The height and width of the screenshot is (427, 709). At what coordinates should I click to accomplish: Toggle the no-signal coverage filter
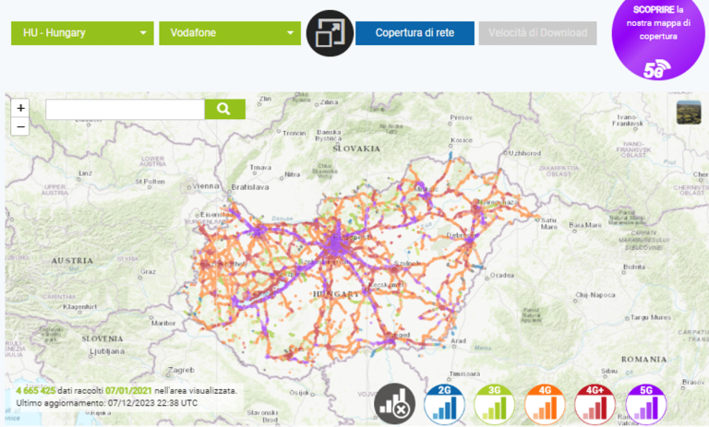[394, 404]
